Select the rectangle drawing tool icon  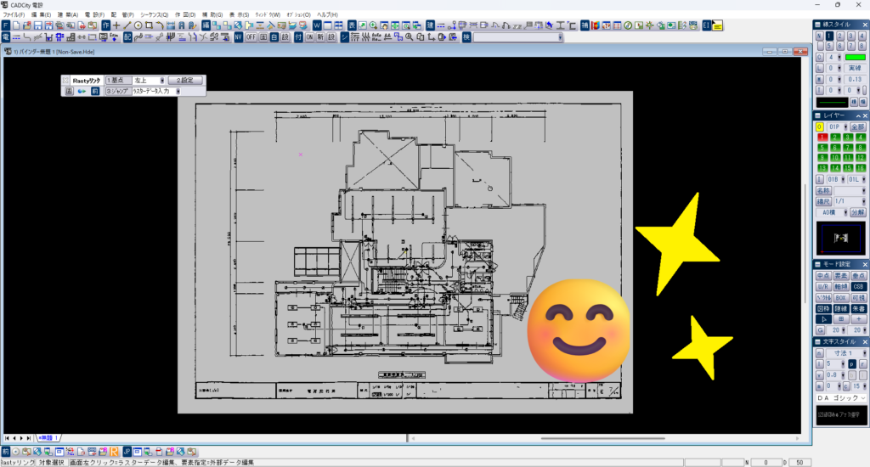tap(149, 25)
